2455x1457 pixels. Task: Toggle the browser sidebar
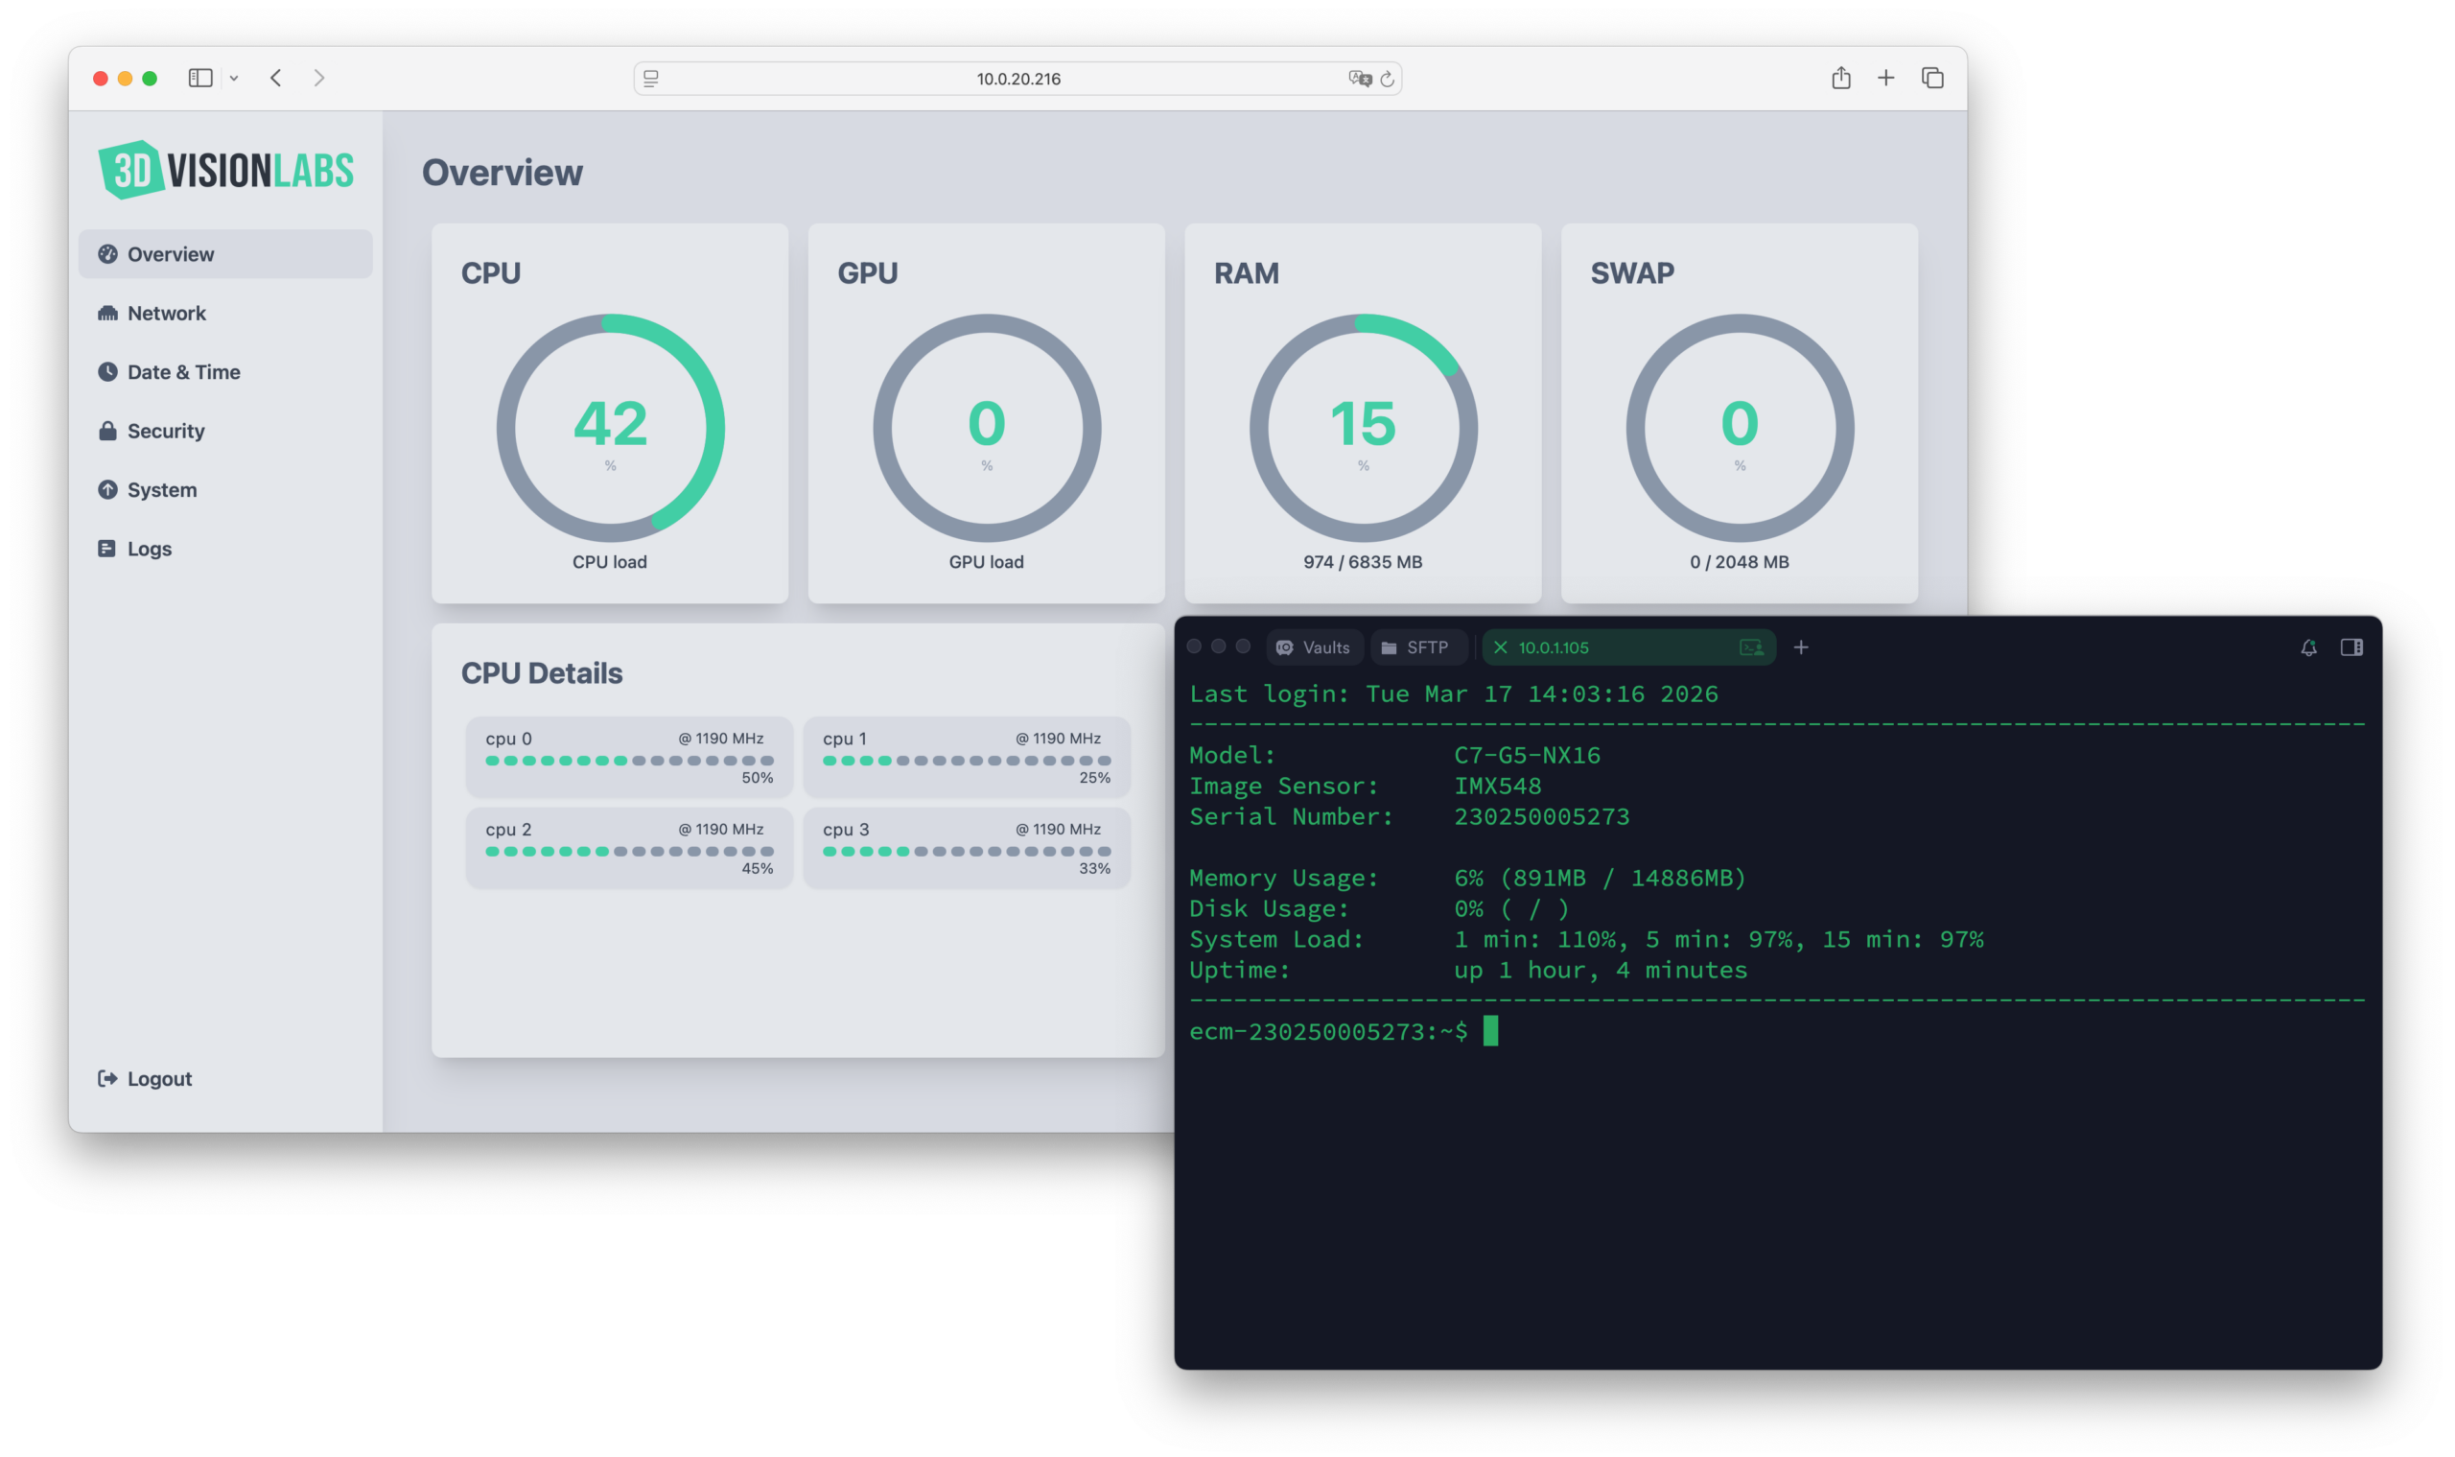tap(199, 78)
